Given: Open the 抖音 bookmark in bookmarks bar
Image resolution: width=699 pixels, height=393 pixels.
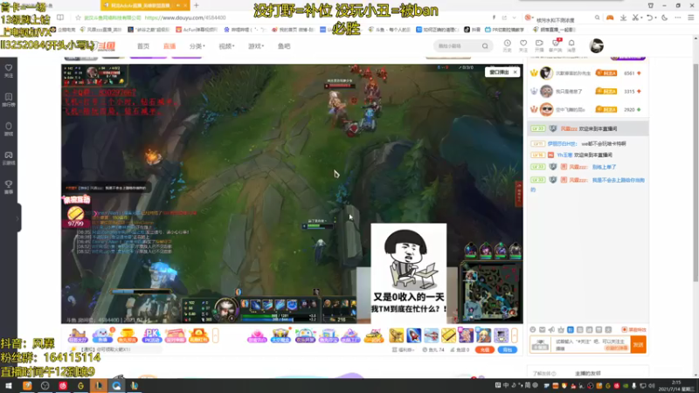Looking at the screenshot, I should 472,30.
